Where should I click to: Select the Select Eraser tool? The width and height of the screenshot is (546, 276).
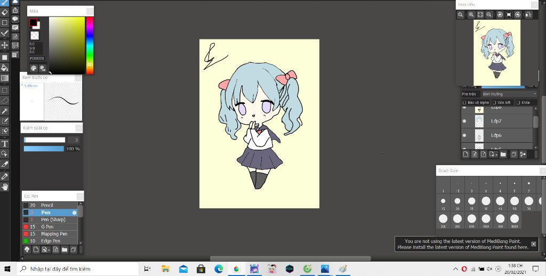[x=4, y=131]
